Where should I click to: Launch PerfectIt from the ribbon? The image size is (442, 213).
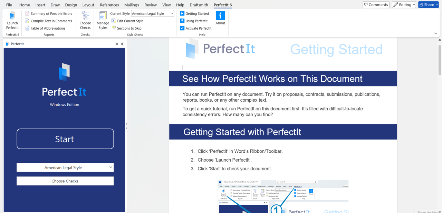(x=12, y=21)
